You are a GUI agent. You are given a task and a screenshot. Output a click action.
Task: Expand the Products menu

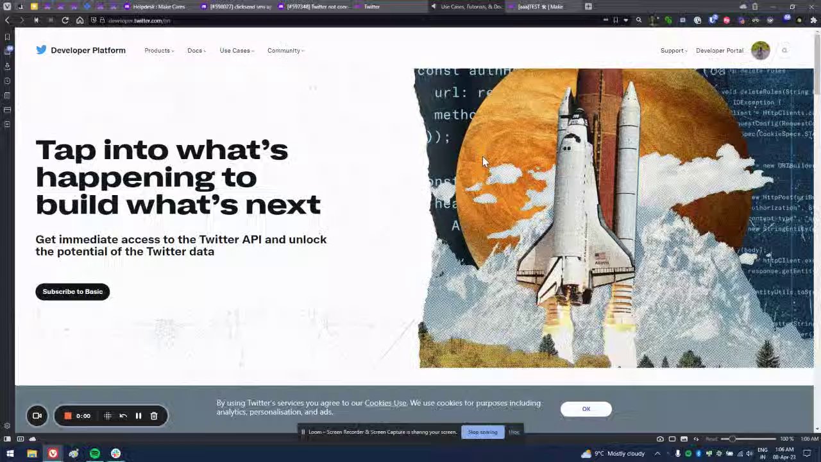coord(159,51)
